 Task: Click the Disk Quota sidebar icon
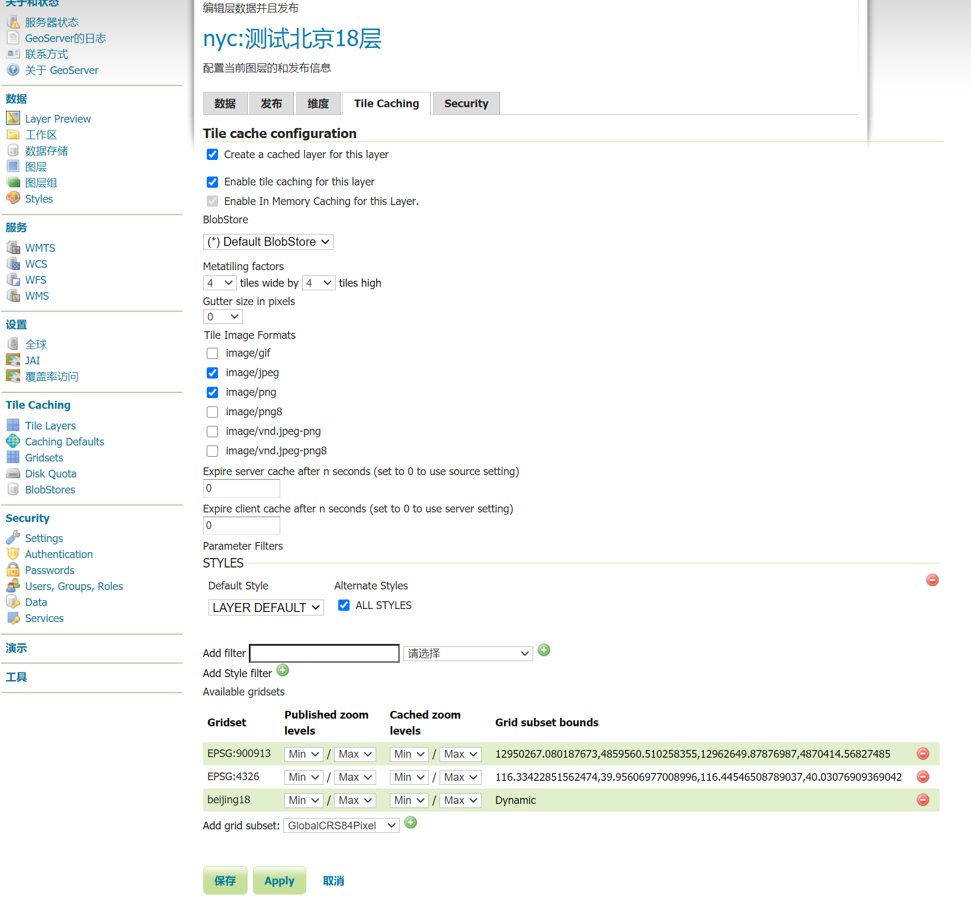[13, 473]
